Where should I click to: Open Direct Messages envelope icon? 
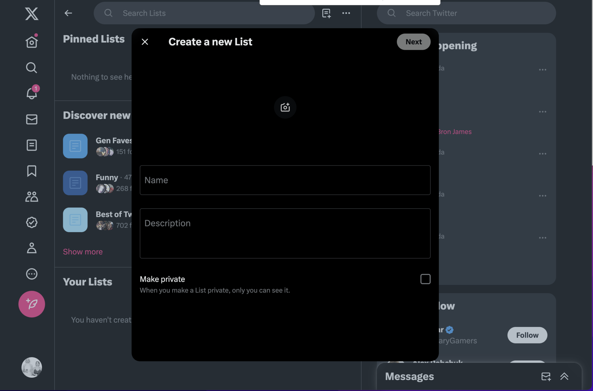pos(32,119)
